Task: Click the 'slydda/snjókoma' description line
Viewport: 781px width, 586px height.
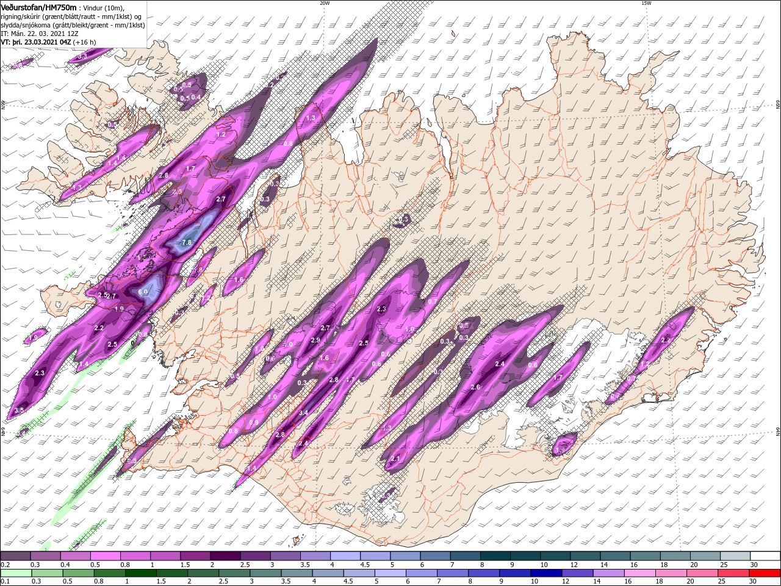Action: pyautogui.click(x=73, y=25)
